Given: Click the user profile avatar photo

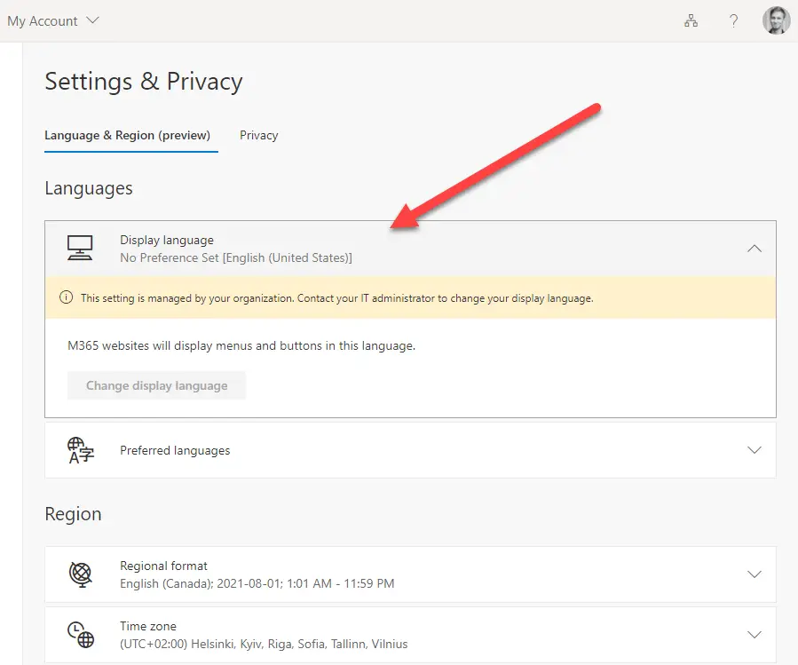Looking at the screenshot, I should 776,20.
